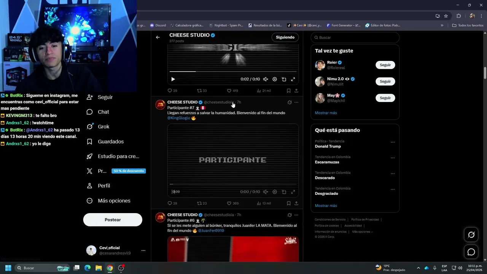Show more trends under Qué está pasando

(326, 205)
